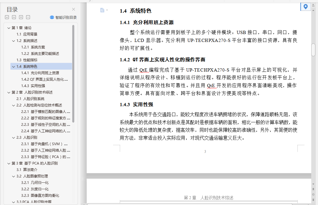
Task: Jump to 3.2 人脸图像预处理
Action: [32, 176]
